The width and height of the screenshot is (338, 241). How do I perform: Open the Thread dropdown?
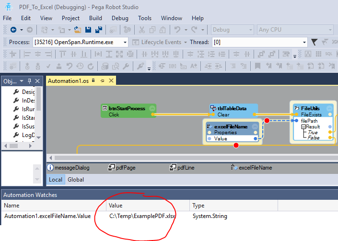coord(304,42)
